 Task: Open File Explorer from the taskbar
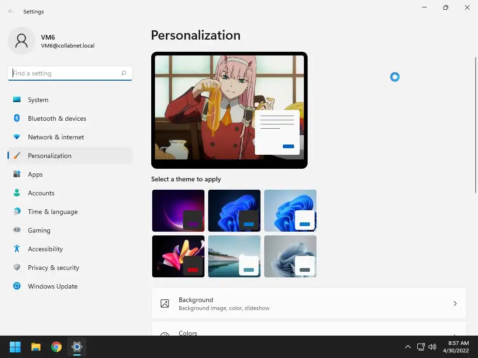(35, 347)
